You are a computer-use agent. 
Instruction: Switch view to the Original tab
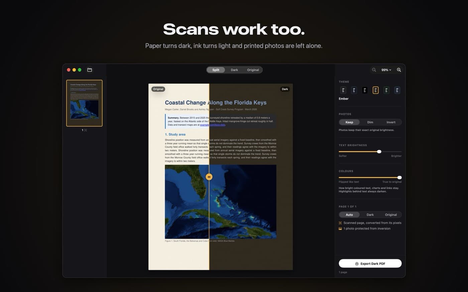point(253,70)
